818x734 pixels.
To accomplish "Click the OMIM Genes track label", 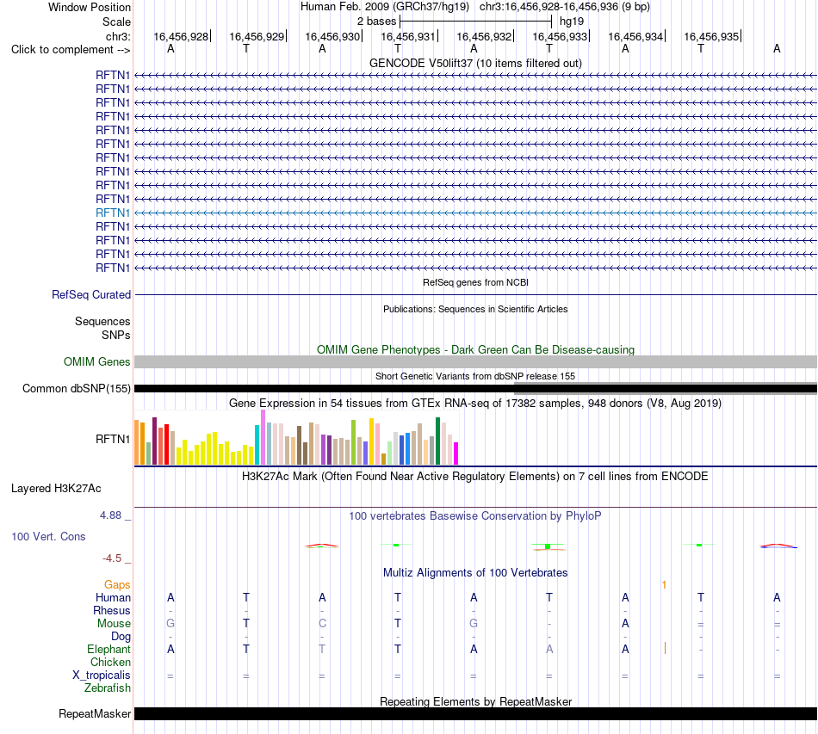I will (96, 361).
